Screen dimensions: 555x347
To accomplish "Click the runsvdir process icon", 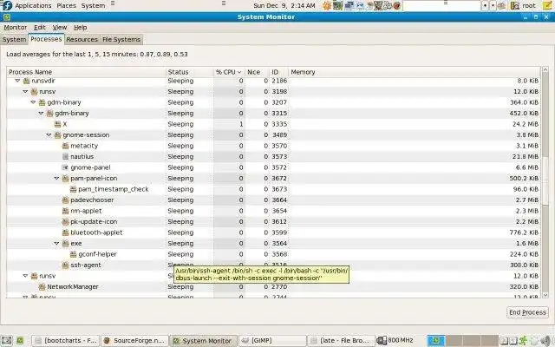I will pyautogui.click(x=27, y=81).
